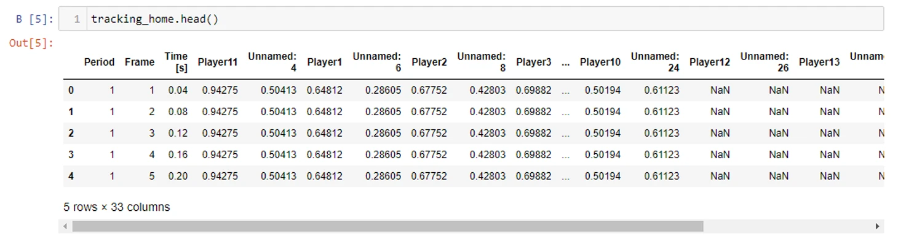Click the Unnamed: 4 column header

tap(272, 63)
